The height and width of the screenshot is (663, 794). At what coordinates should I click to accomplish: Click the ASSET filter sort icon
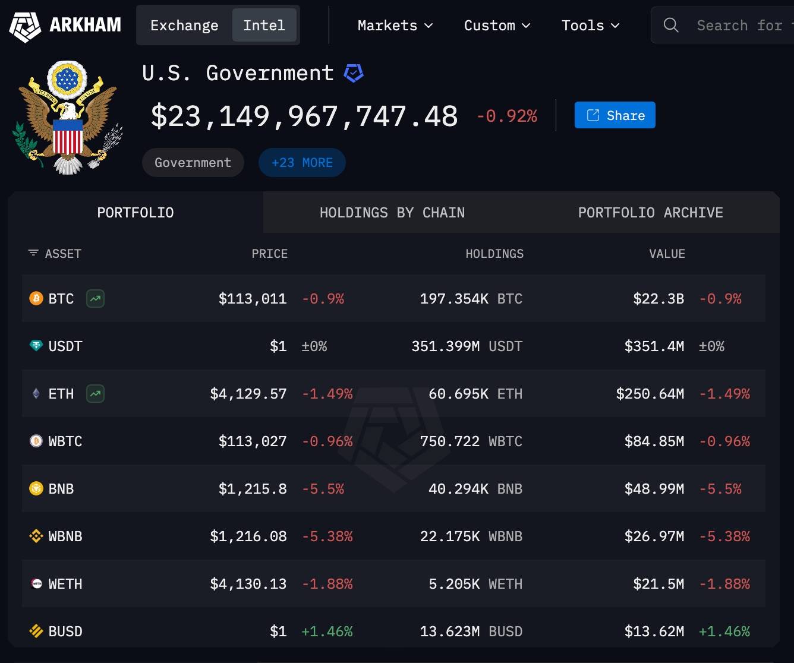pyautogui.click(x=33, y=253)
